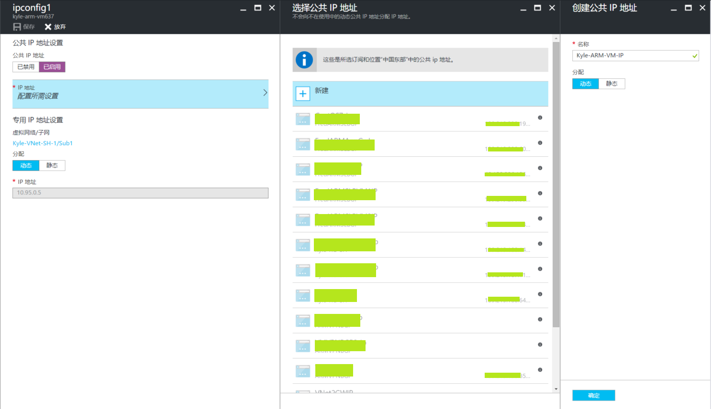Set public IP address to 已禁用

(26, 67)
